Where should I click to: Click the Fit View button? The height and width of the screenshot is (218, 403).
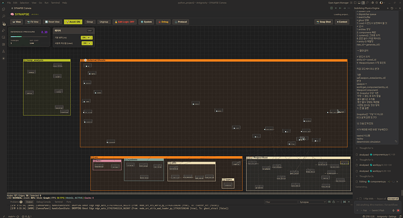pyautogui.click(x=33, y=22)
